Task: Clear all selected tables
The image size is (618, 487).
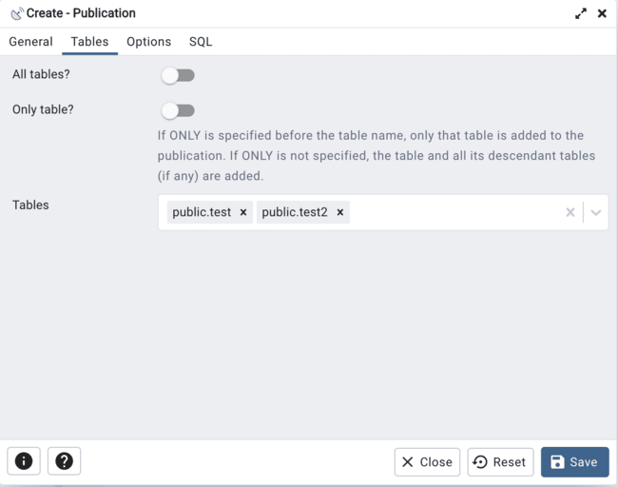Action: pyautogui.click(x=570, y=212)
